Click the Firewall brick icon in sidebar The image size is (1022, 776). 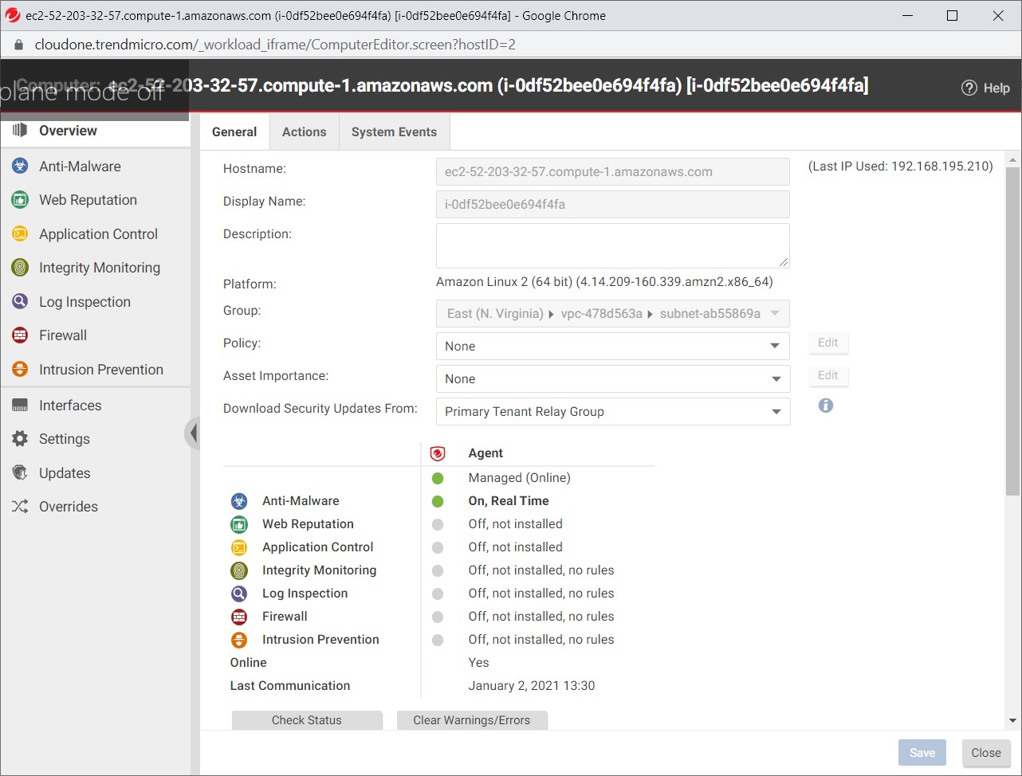20,335
